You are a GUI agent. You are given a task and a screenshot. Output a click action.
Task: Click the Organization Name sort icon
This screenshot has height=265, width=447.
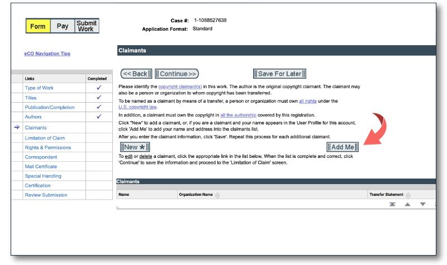click(x=217, y=195)
